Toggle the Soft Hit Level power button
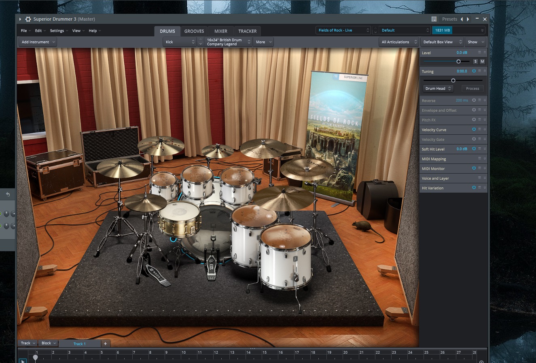This screenshot has width=536, height=363. click(474, 149)
